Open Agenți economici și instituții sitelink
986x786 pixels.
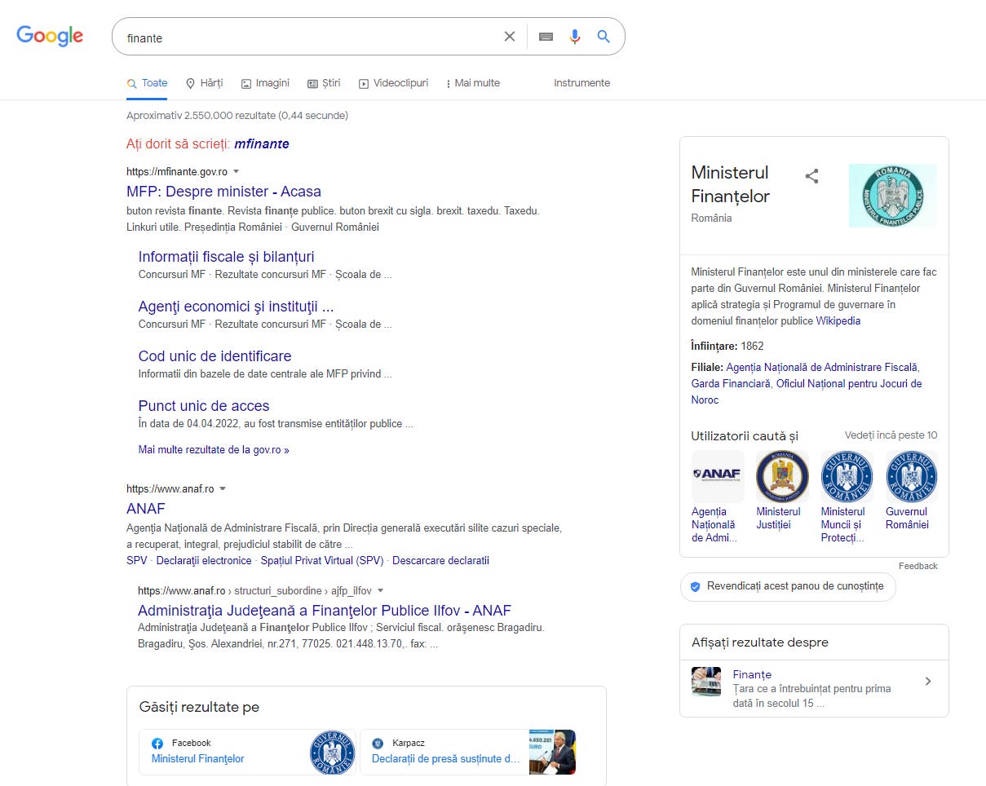[236, 307]
